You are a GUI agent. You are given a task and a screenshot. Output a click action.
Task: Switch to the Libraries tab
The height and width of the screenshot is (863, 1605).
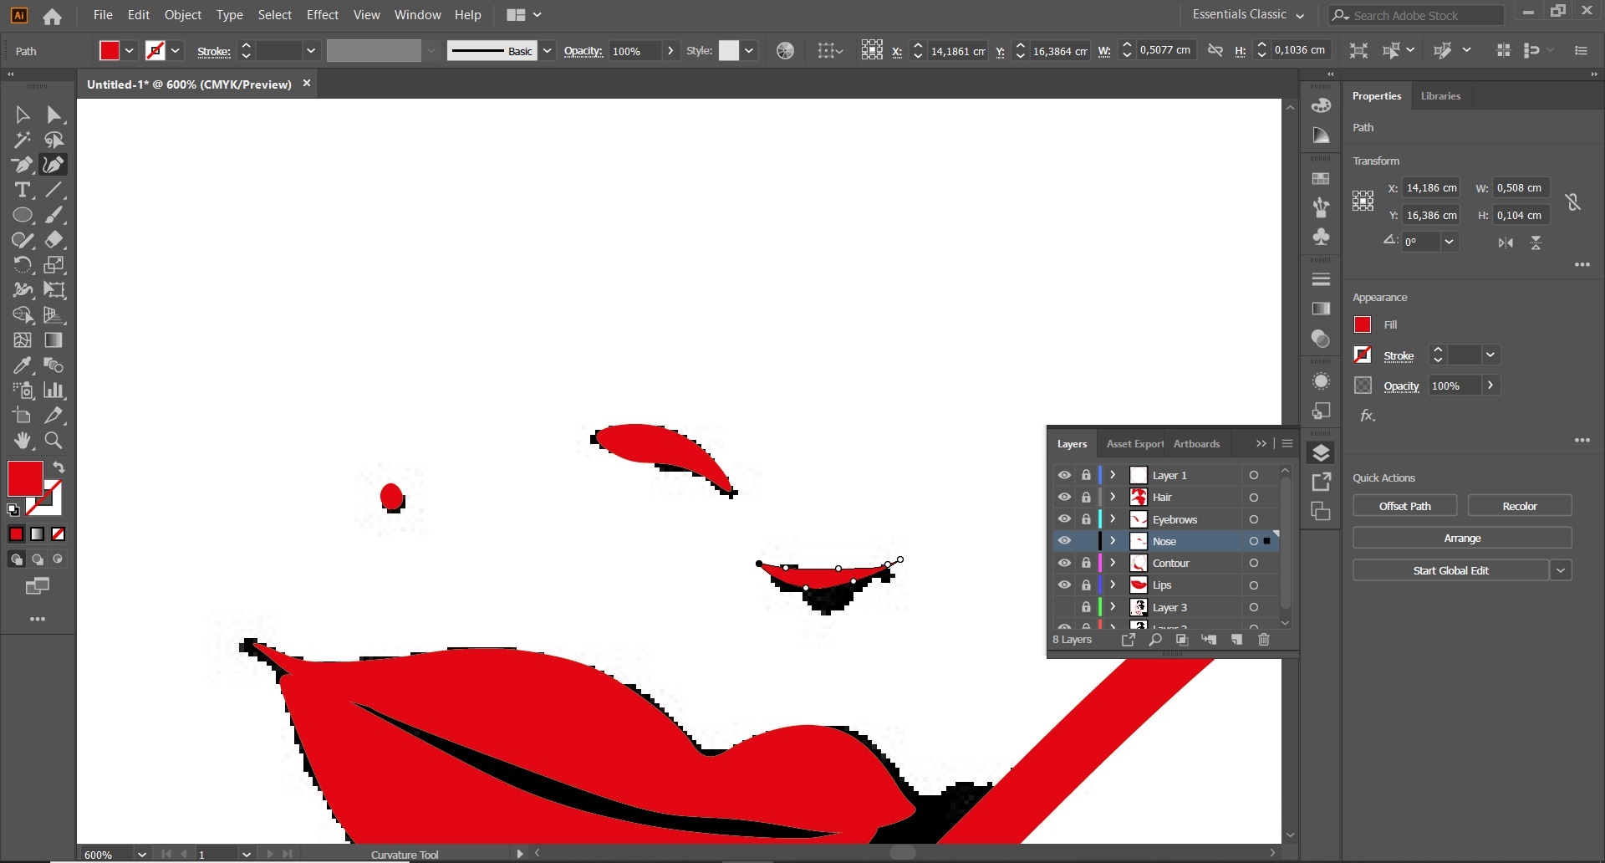1440,96
